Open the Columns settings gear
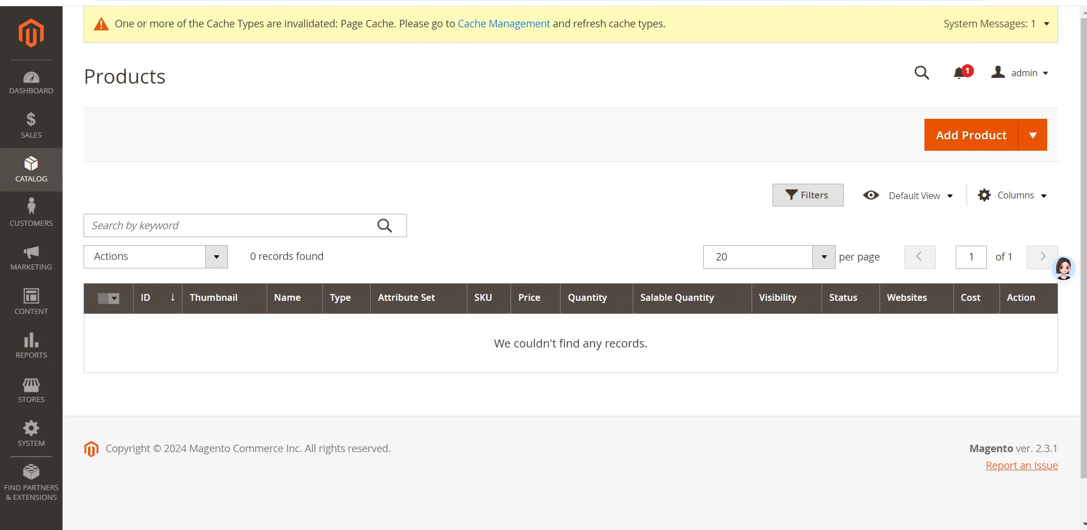 coord(984,195)
